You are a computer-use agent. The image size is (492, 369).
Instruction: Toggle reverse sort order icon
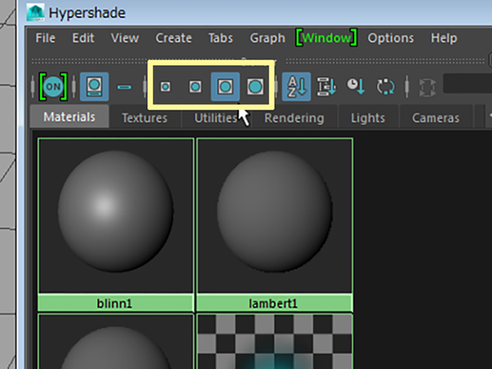pyautogui.click(x=386, y=87)
